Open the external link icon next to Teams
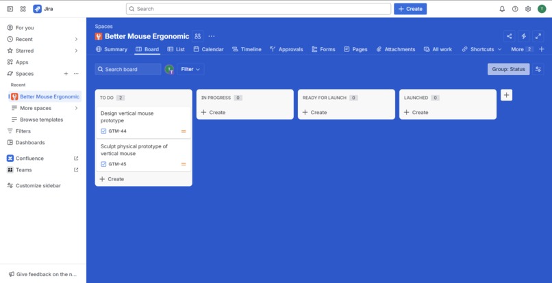The width and height of the screenshot is (552, 283). pos(76,170)
